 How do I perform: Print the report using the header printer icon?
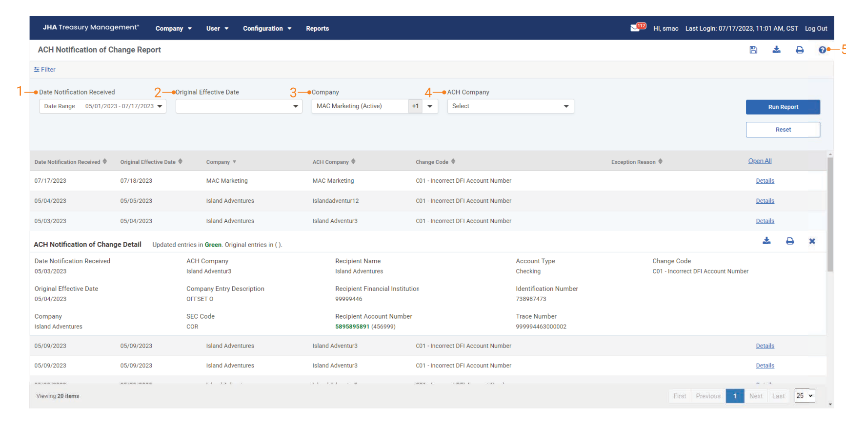click(800, 50)
